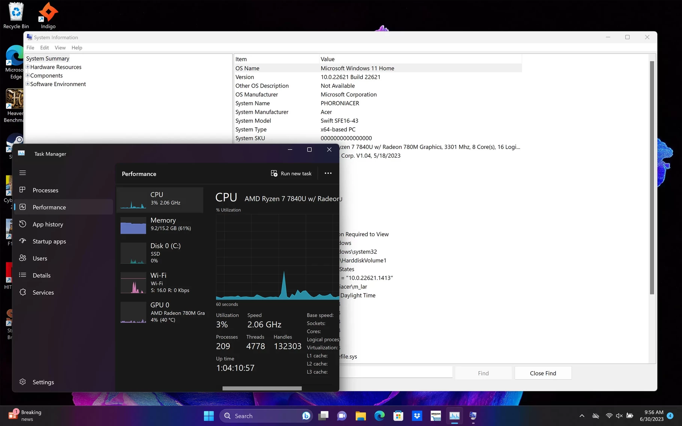Expand Hardware Resources tree node
Viewport: 682px width, 426px height.
pos(28,67)
